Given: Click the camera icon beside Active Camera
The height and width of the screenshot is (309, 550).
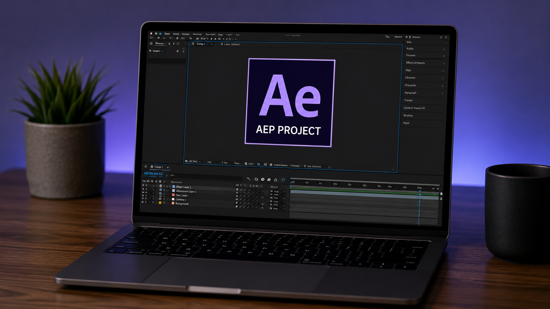Looking at the screenshot, I should [x=271, y=165].
